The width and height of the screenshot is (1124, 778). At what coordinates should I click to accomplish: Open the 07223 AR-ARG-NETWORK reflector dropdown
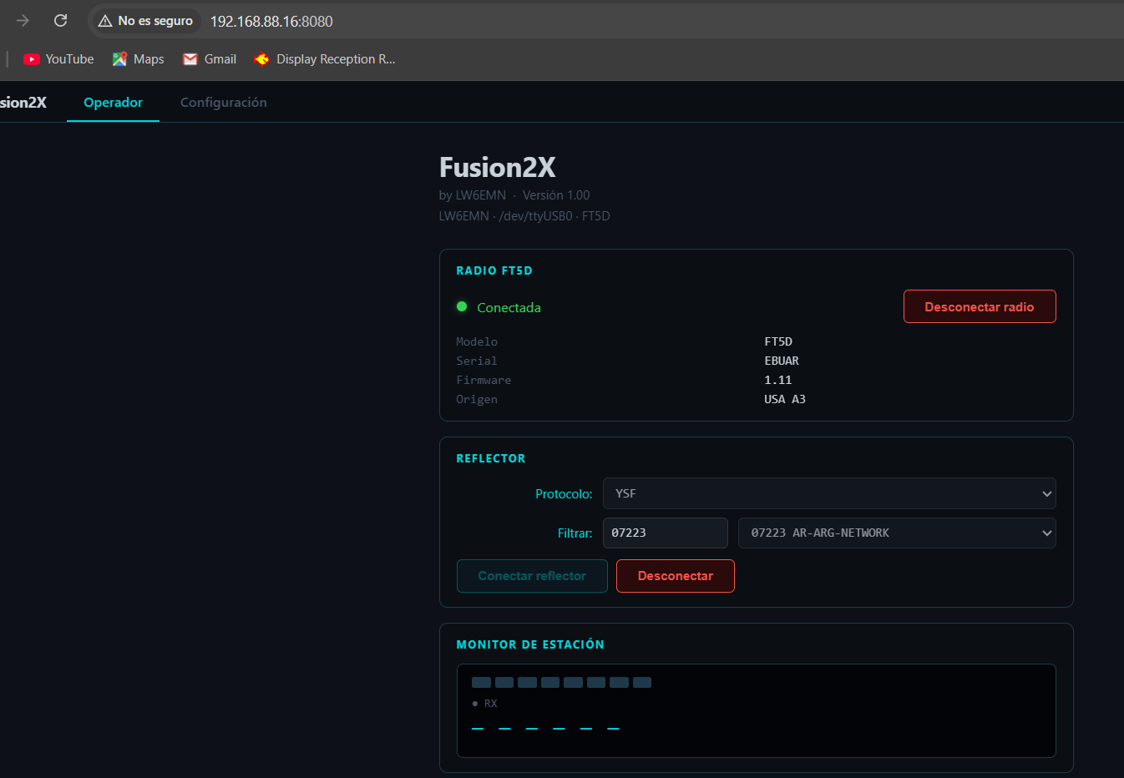coord(897,533)
